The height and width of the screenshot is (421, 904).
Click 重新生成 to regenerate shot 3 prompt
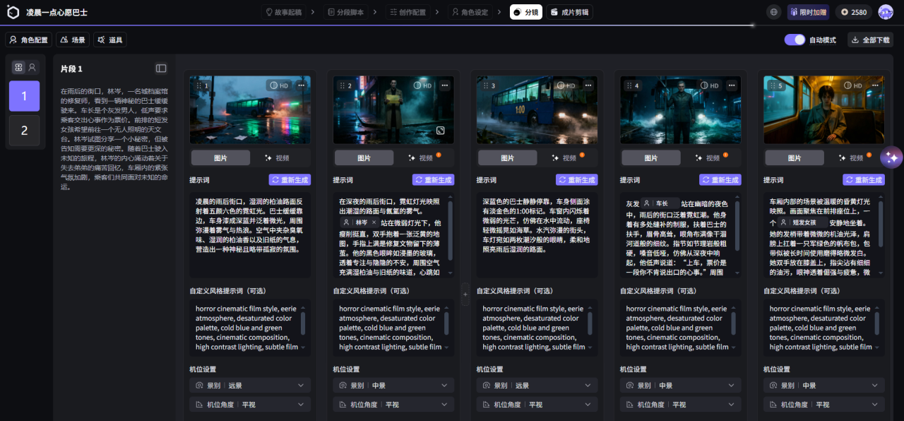click(576, 179)
